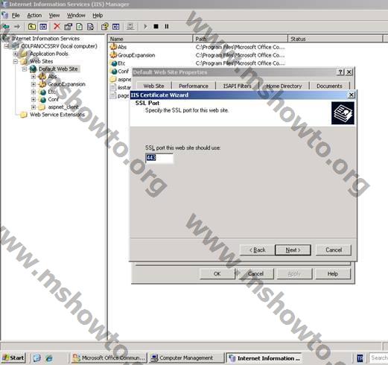Click the Start service play icon
388x365 pixels.
click(145, 26)
